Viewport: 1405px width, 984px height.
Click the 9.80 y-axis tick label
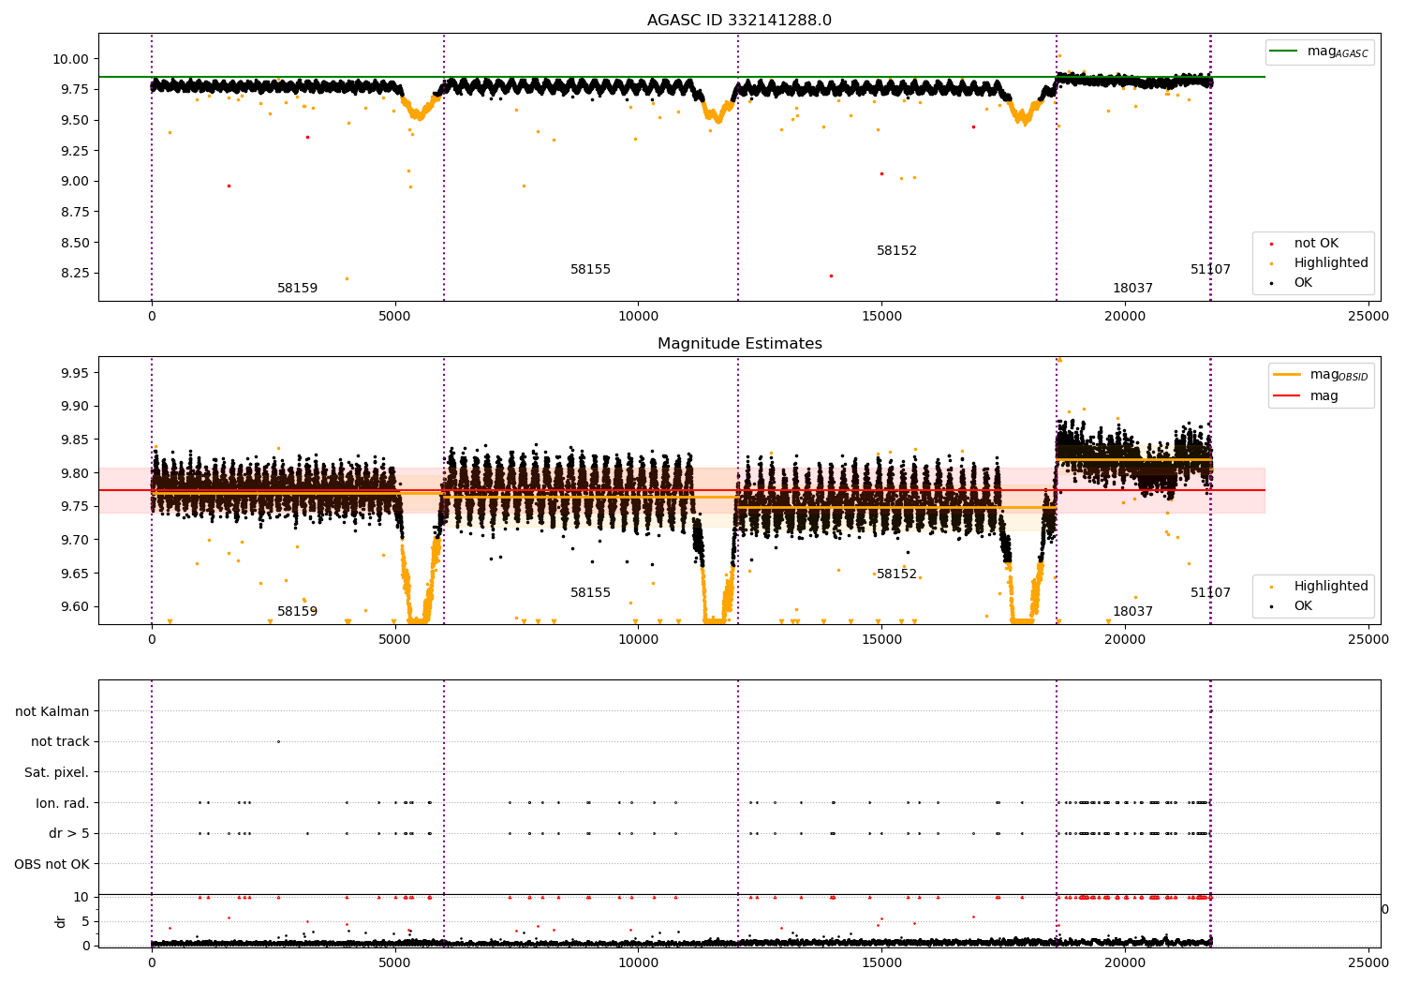(74, 473)
